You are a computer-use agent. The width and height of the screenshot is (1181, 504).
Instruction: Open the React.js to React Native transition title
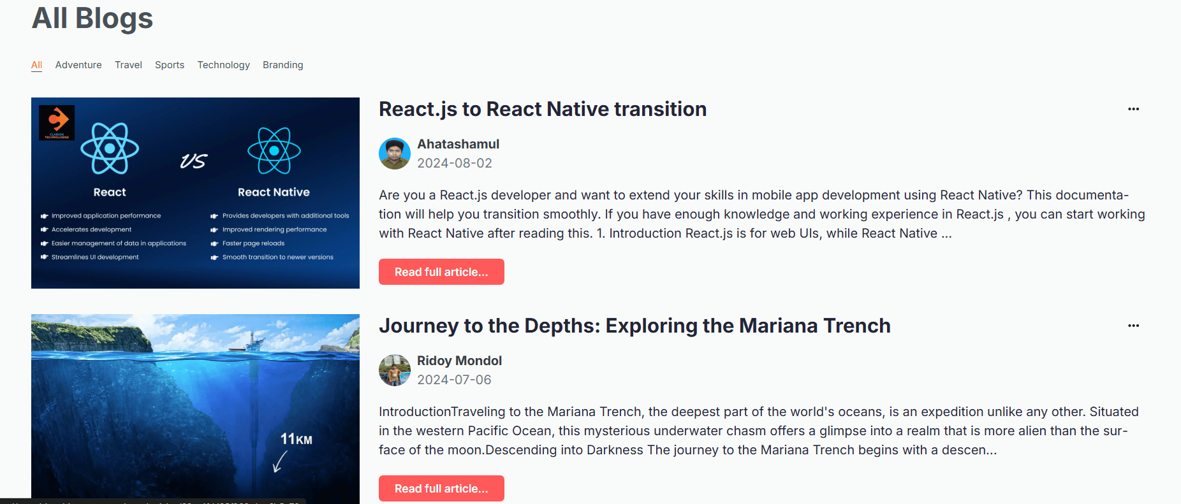click(543, 109)
